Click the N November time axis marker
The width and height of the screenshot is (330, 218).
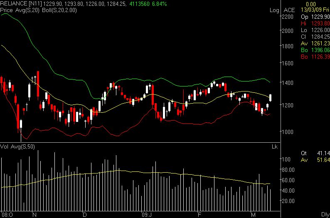34,215
